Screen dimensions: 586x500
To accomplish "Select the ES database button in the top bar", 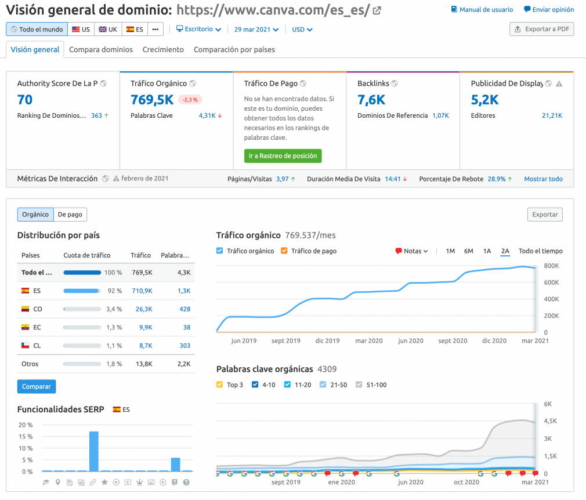I will click(135, 29).
